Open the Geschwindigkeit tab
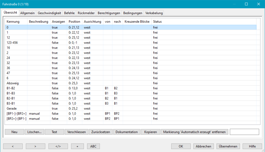The width and height of the screenshot is (265, 152). pyautogui.click(x=49, y=13)
